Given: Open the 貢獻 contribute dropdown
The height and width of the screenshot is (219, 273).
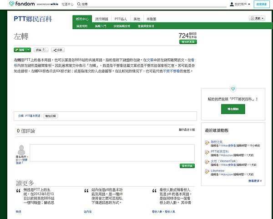Looking at the screenshot, I should click(x=257, y=18).
